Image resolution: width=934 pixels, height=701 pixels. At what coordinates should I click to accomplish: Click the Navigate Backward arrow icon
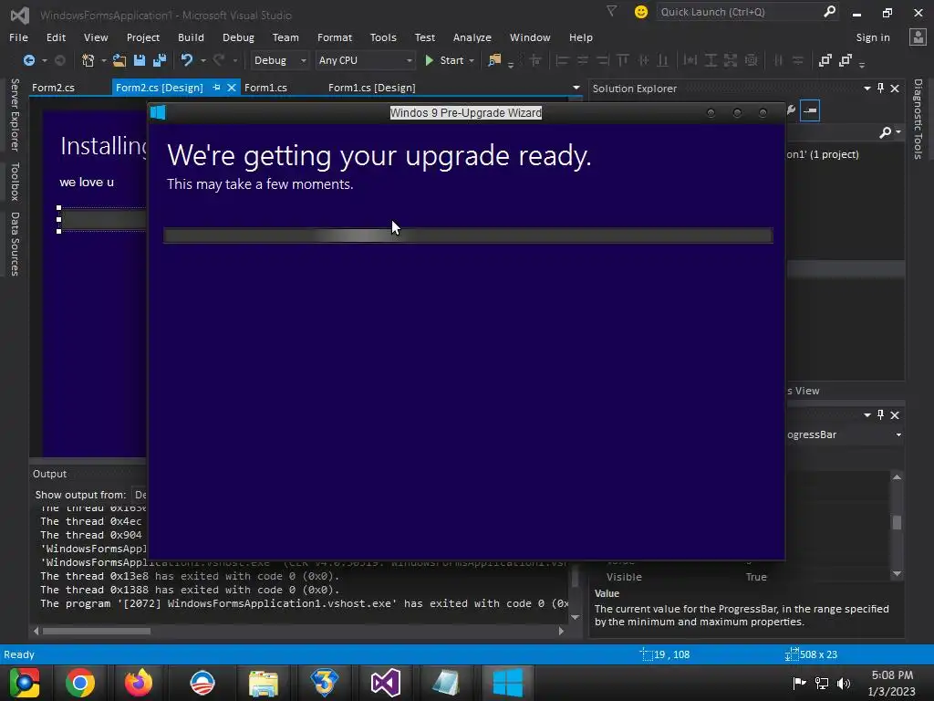pos(28,60)
